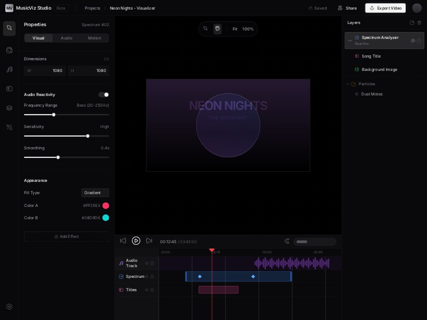Click the Particles folder icon
Screen dimensions: 427x320
coord(353,84)
